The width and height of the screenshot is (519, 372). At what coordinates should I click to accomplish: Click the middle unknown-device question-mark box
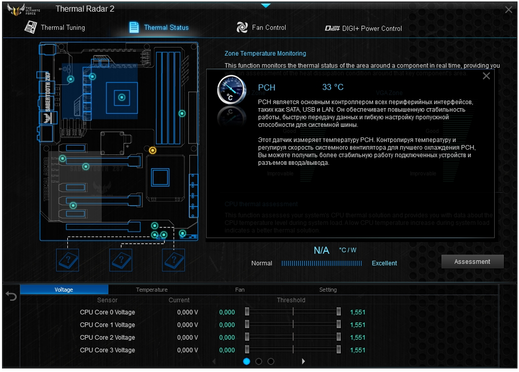click(x=121, y=260)
